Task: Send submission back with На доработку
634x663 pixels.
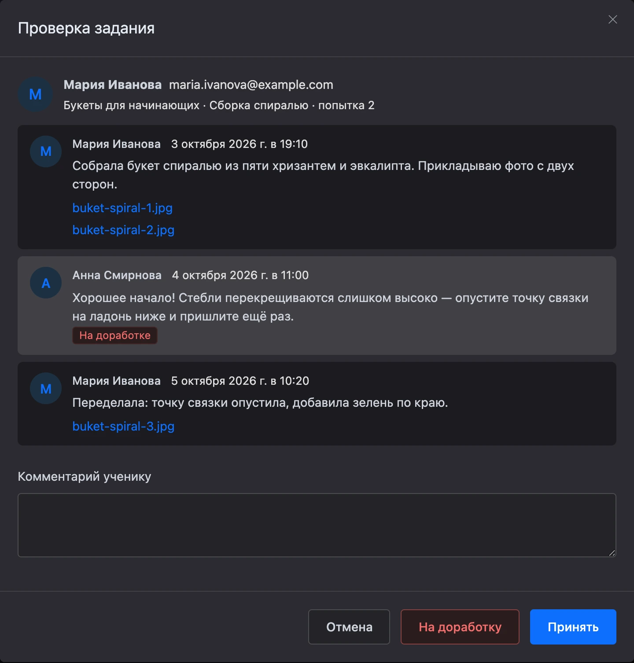Action: (x=460, y=627)
